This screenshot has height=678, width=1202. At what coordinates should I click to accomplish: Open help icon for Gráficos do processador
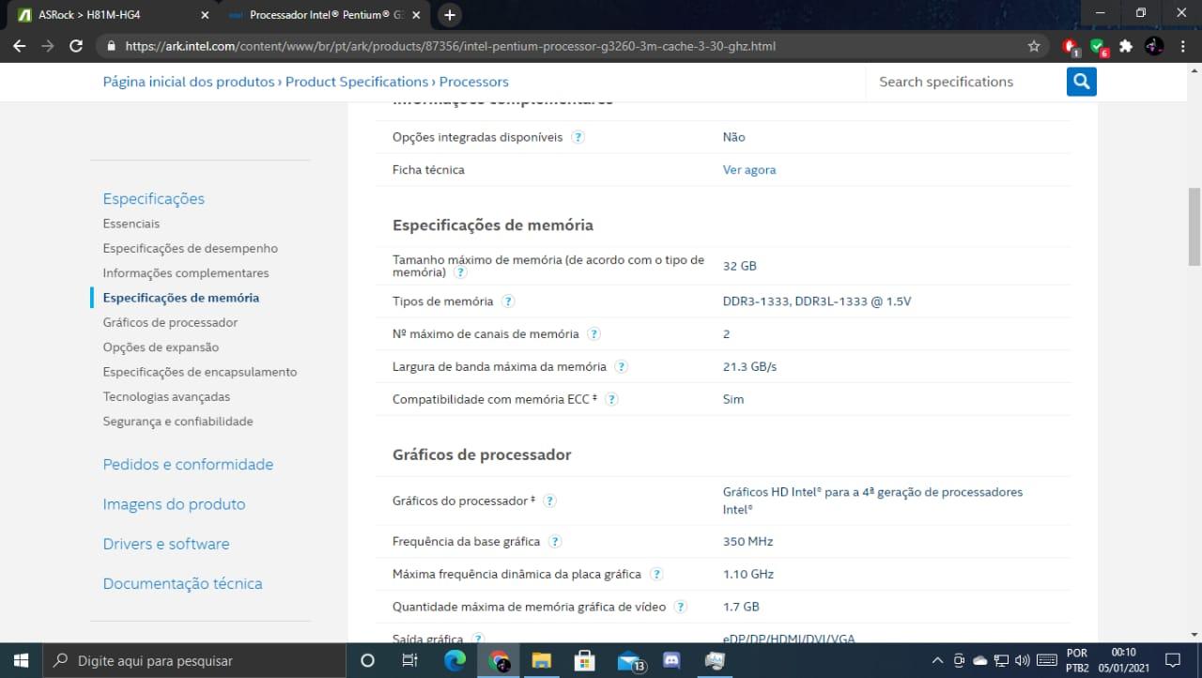tap(550, 501)
